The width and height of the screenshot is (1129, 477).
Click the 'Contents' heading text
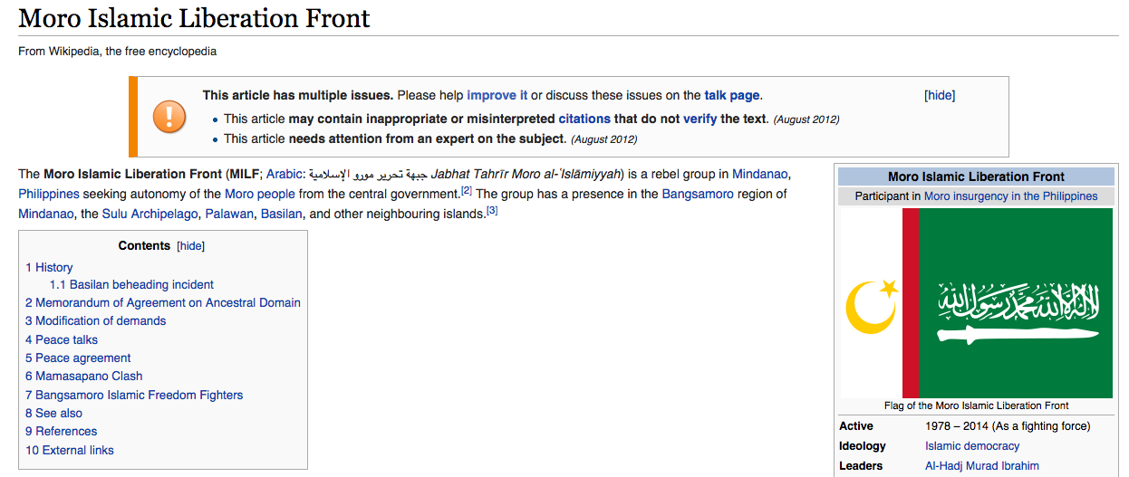[x=144, y=246]
